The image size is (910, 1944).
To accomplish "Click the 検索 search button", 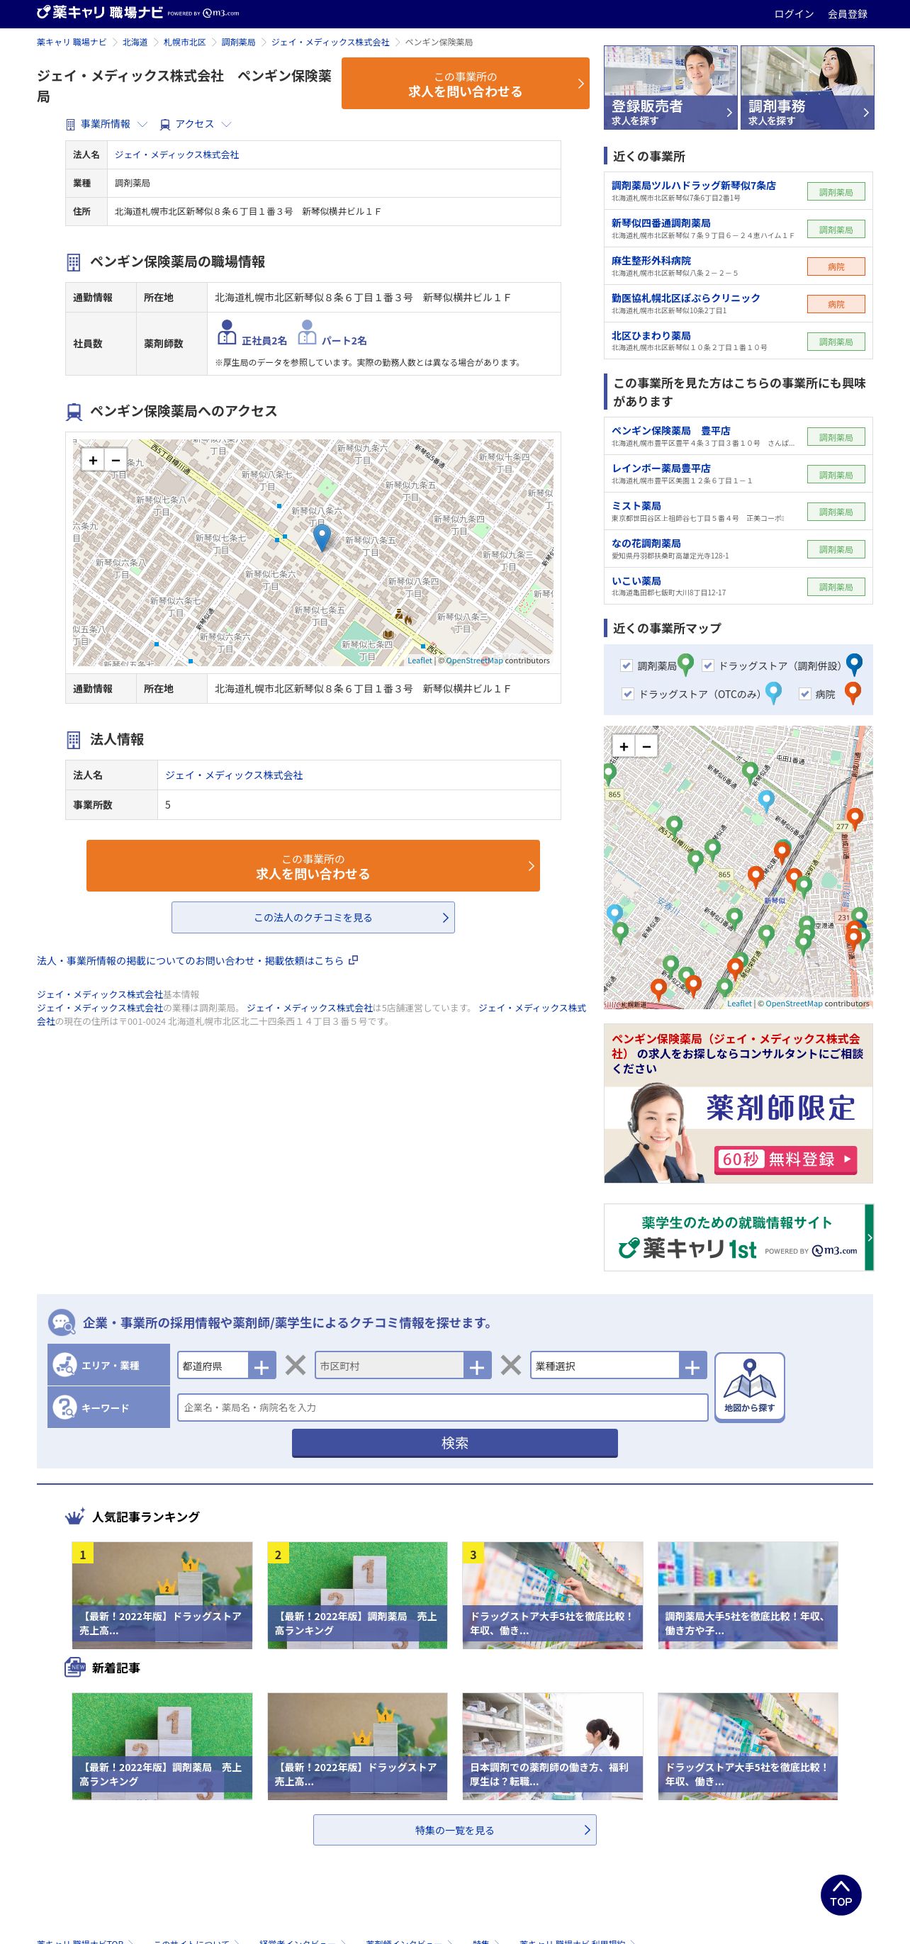I will [455, 1443].
